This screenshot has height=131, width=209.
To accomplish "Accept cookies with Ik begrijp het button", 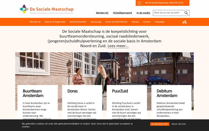I will (x=160, y=124).
